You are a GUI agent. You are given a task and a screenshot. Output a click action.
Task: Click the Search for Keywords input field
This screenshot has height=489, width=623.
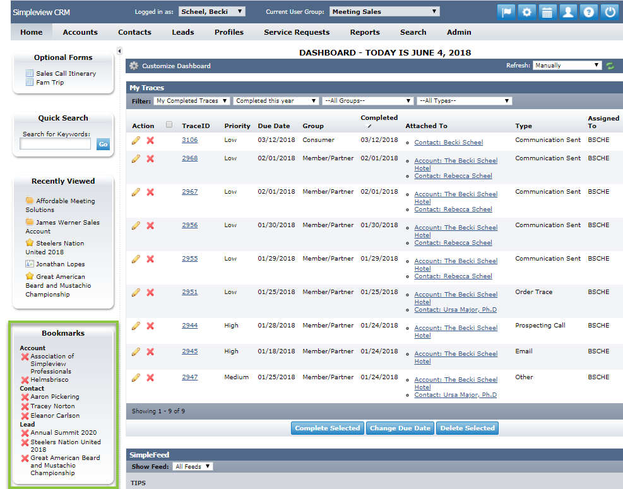(x=55, y=144)
